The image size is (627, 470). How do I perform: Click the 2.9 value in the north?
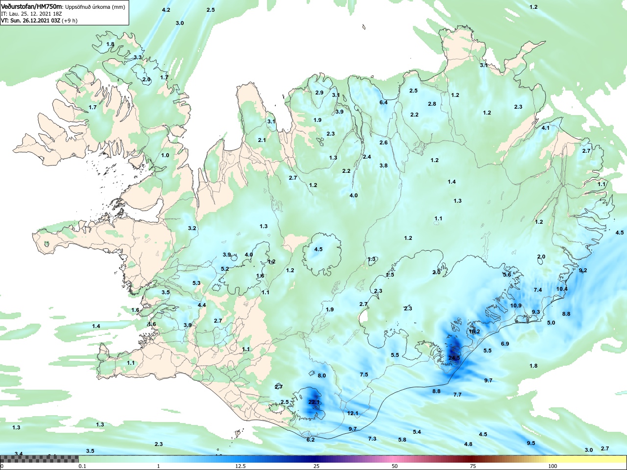(x=319, y=93)
